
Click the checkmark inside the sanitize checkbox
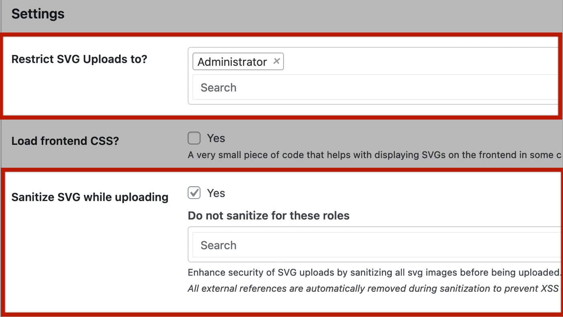[193, 193]
